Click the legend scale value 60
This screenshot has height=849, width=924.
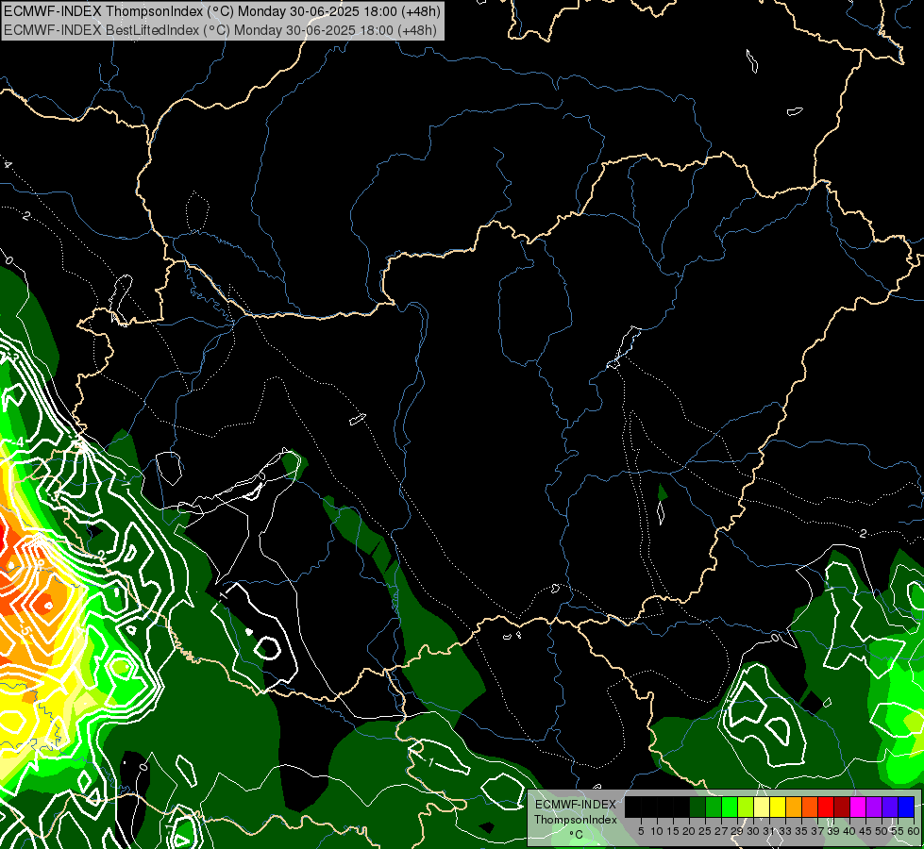pos(914,831)
